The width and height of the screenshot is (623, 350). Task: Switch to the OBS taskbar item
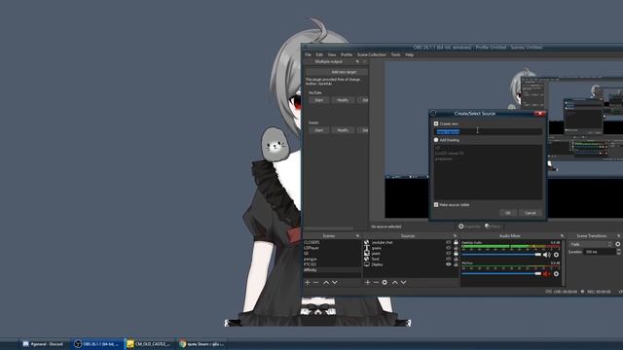[x=97, y=344]
